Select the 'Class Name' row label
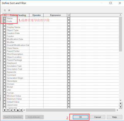This screenshot has height=121, width=124. pos(13,48)
